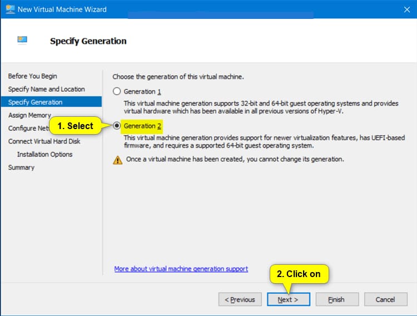
Task: Select Specify Generation in the sidebar
Action: [x=35, y=102]
